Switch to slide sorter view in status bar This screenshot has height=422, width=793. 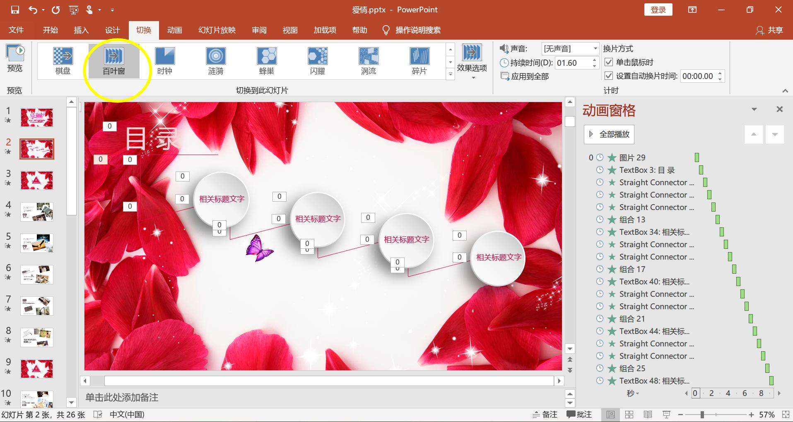(x=629, y=415)
